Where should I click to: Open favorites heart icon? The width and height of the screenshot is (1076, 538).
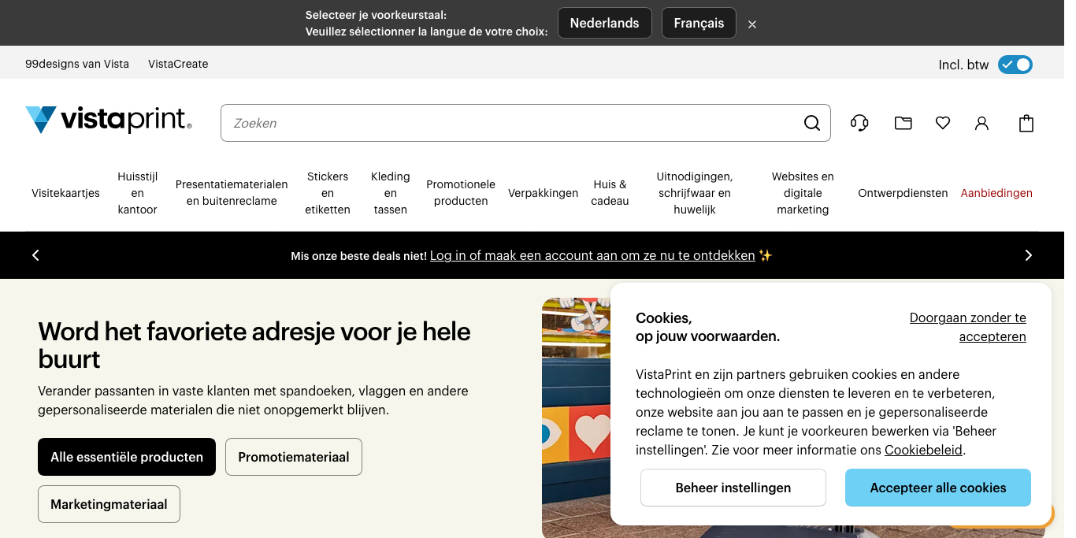(x=942, y=123)
